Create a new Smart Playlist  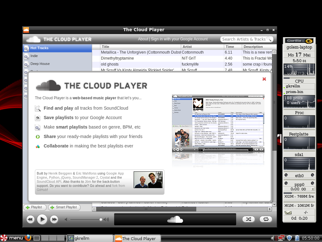pos(64,207)
